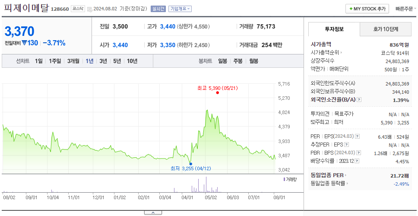Click the tallest volume bar near 05/02
The height and width of the screenshot is (216, 418).
206,184
